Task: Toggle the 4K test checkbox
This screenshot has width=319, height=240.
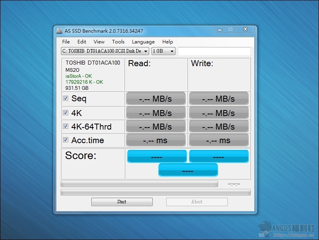Action: (x=66, y=113)
